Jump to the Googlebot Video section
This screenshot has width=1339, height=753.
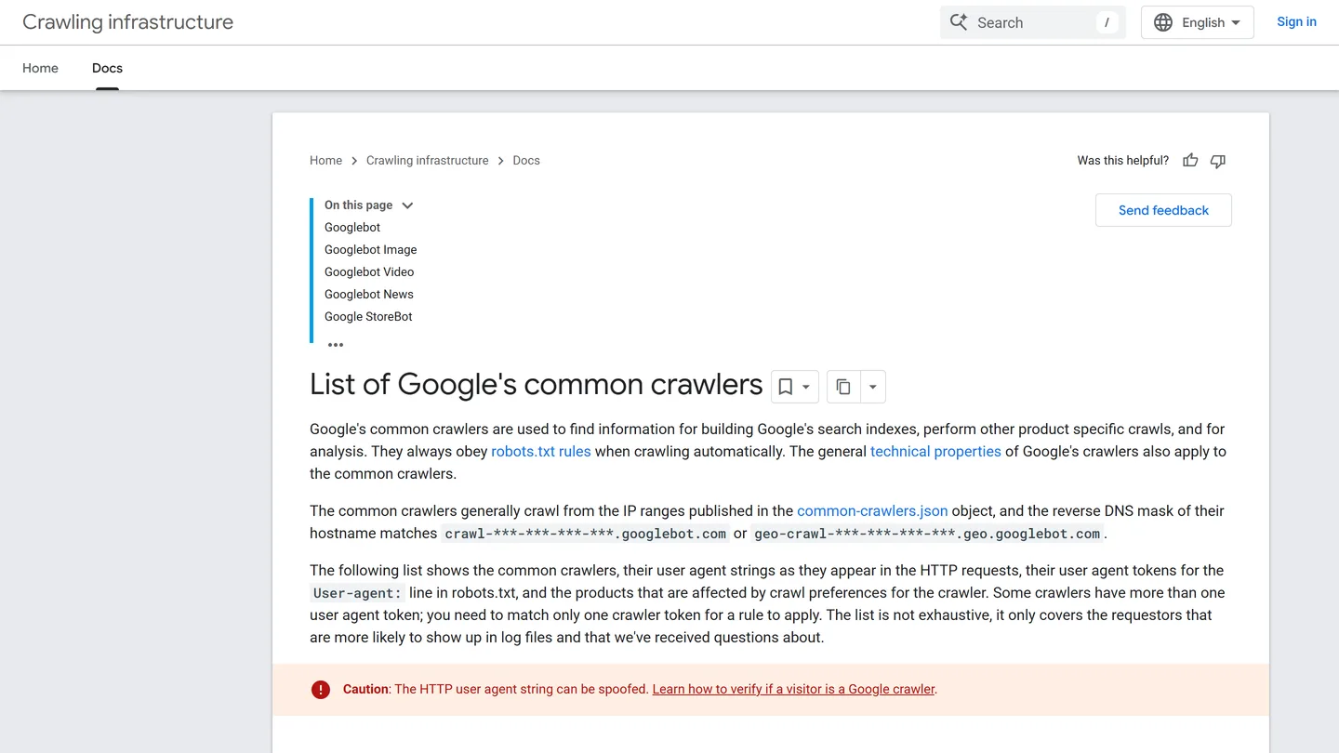click(369, 272)
